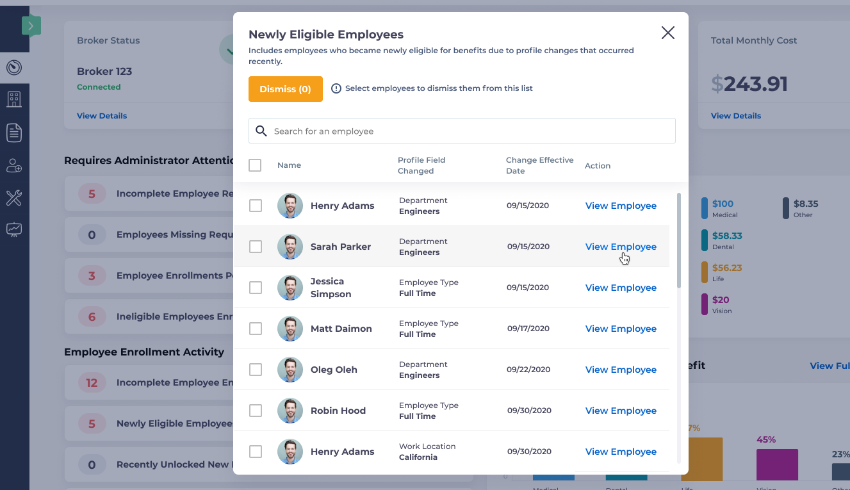Open the documents icon in sidebar
Image resolution: width=850 pixels, height=490 pixels.
14,133
